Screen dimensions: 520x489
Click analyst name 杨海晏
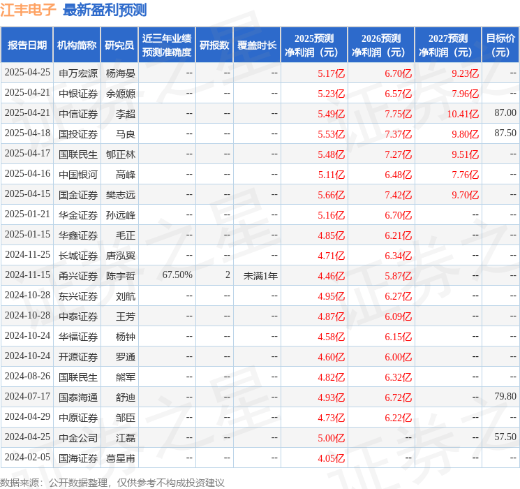[120, 73]
